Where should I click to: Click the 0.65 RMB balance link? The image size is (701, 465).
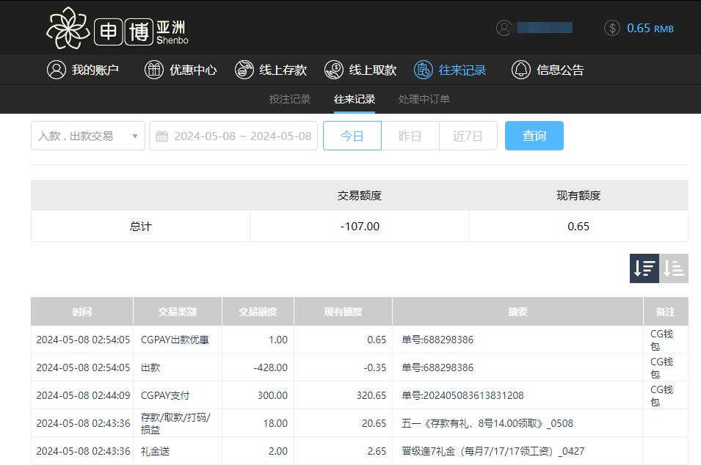point(650,28)
